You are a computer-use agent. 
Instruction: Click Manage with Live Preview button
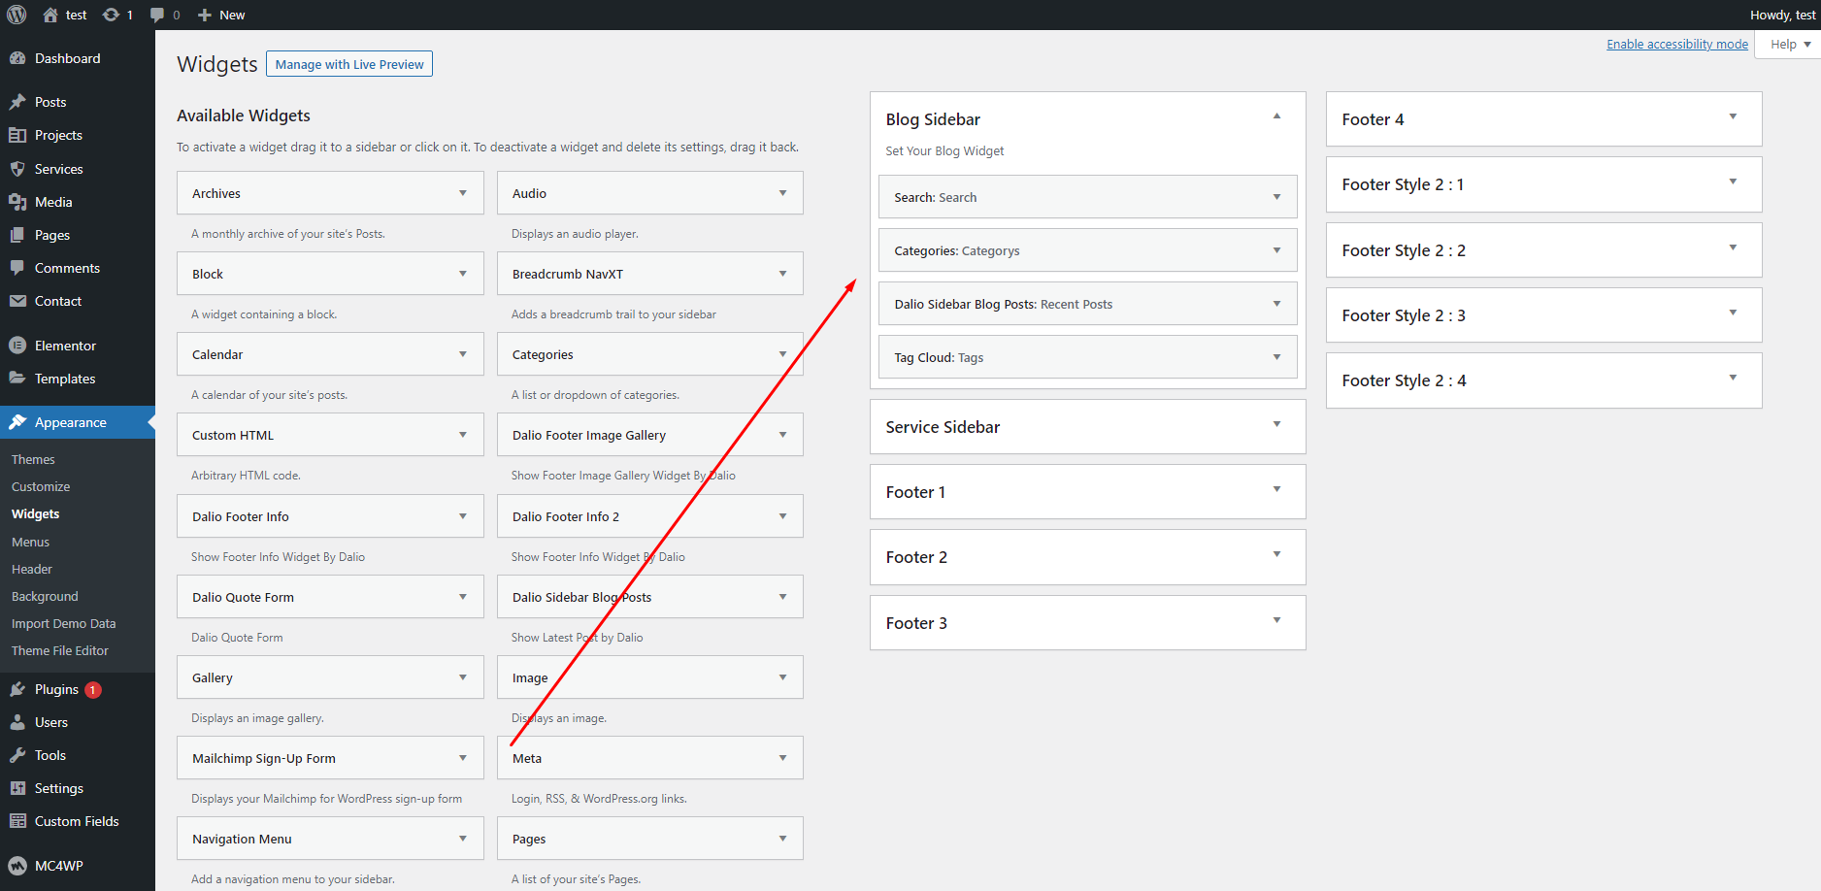[349, 64]
